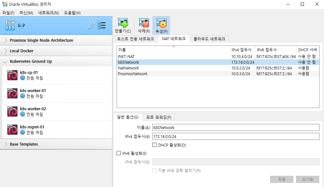Viewport: 324px width, 187px height.
Task: Expand the Base Templates group
Action: pyautogui.click(x=6, y=144)
